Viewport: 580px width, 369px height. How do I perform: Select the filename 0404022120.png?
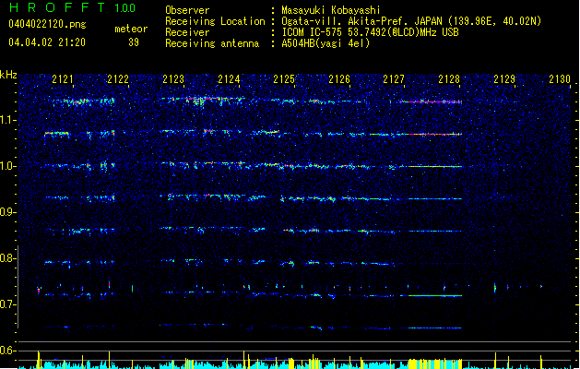point(47,24)
